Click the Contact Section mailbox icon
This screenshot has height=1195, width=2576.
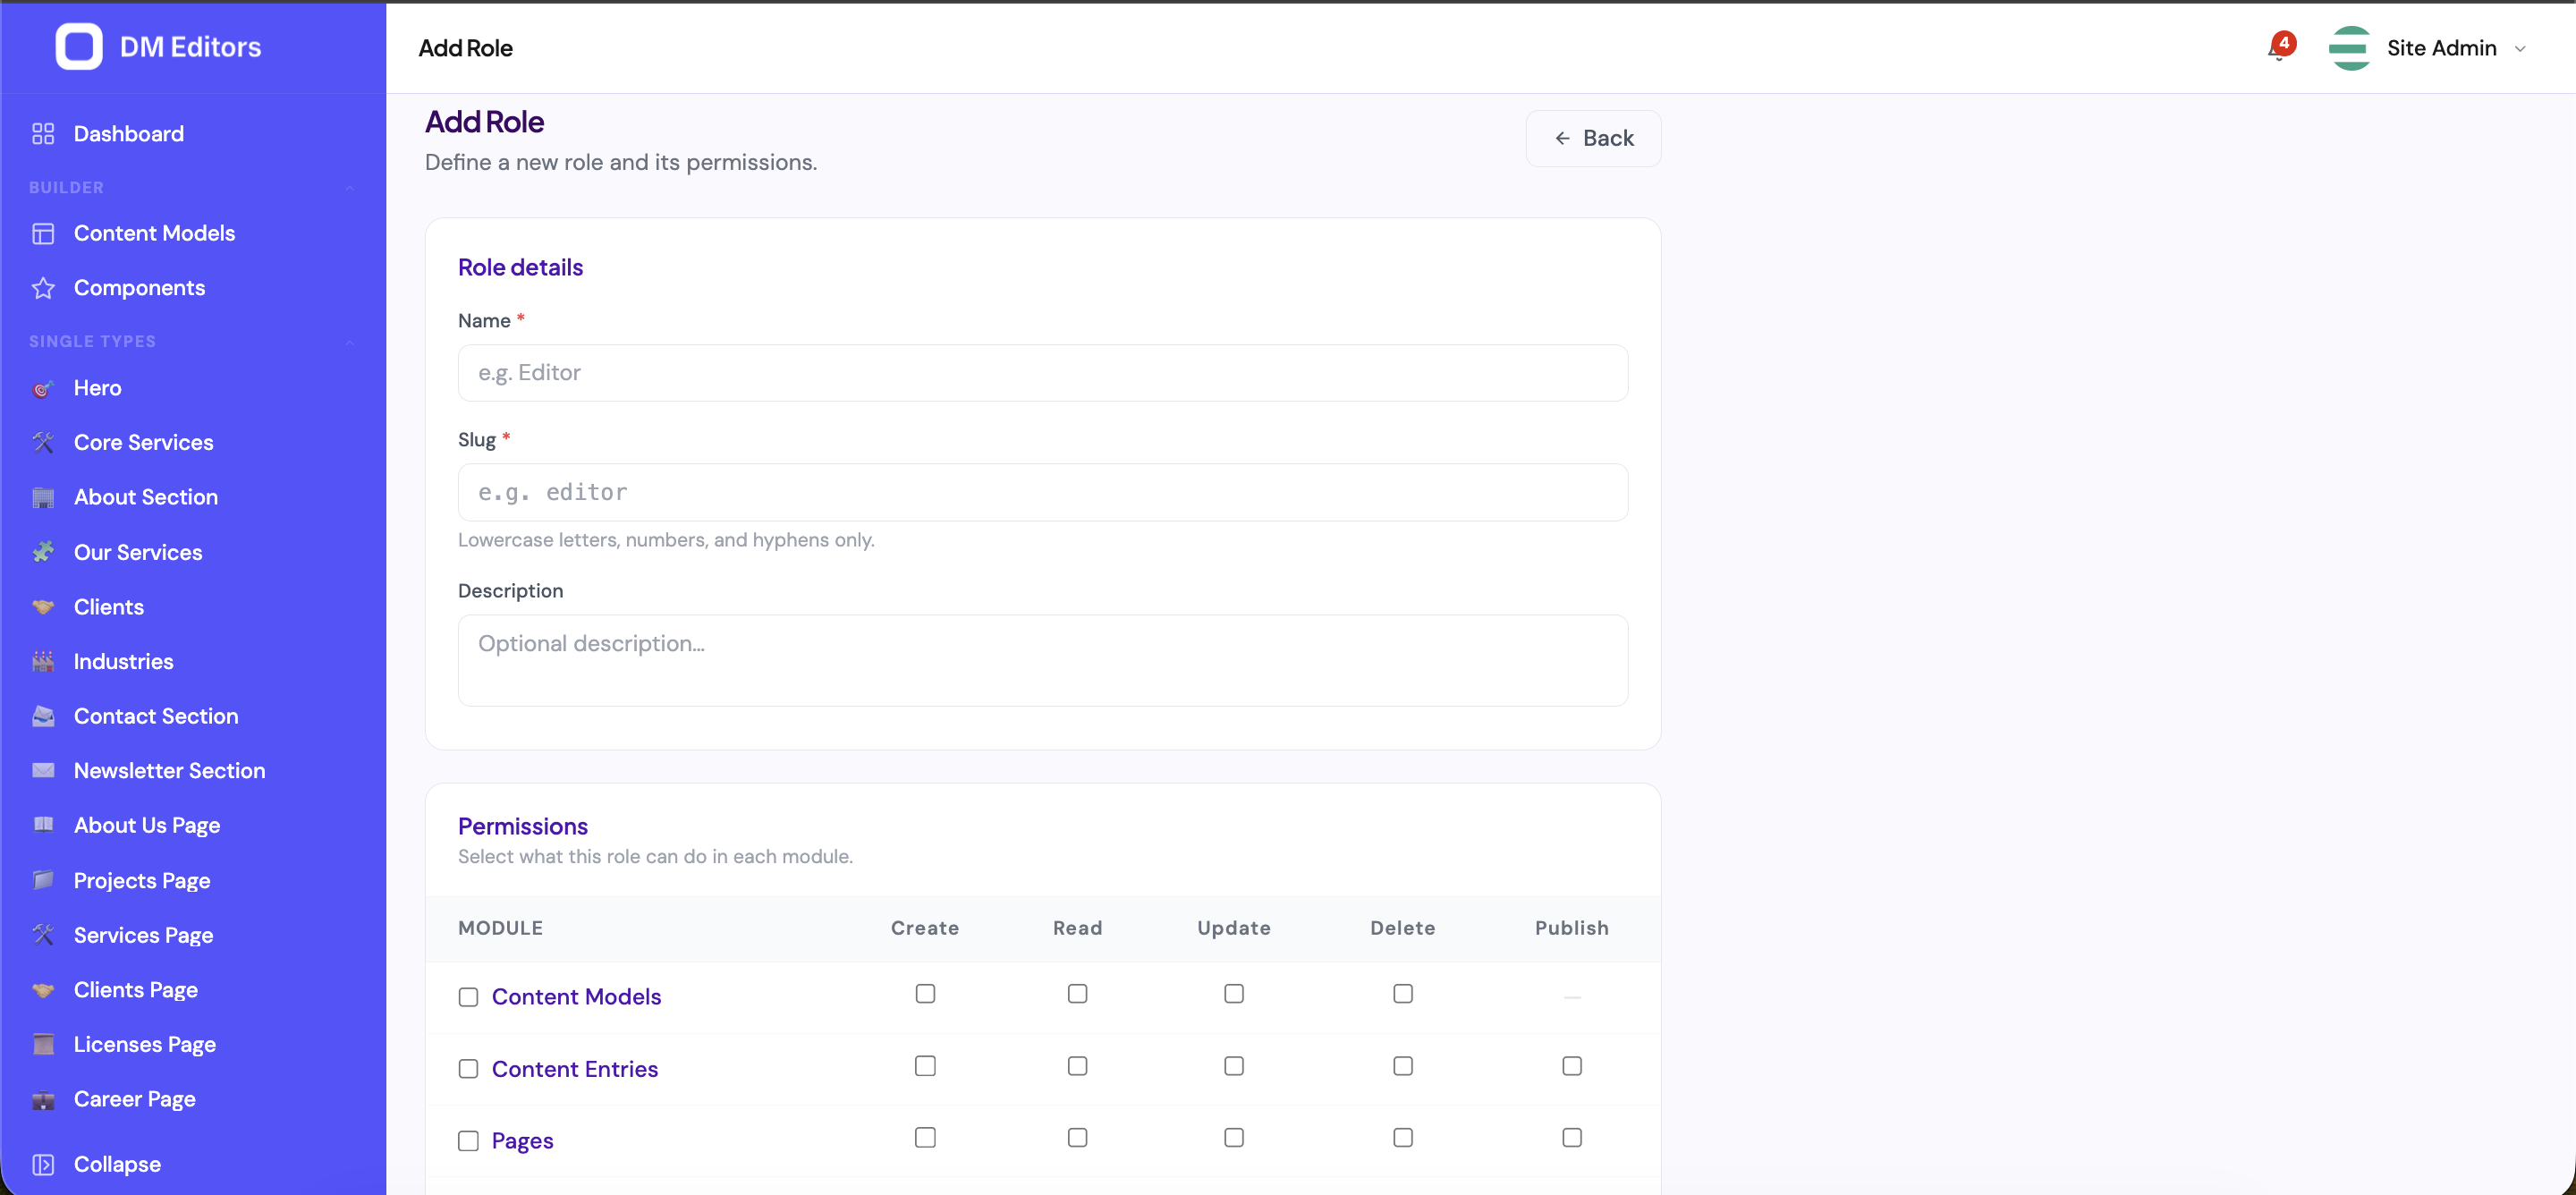tap(43, 716)
